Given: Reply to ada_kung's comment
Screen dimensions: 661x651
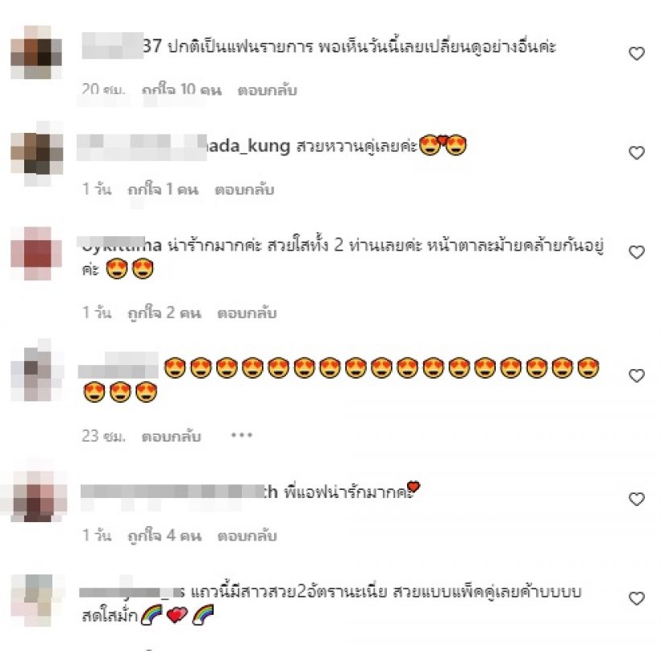Looking at the screenshot, I should [244, 189].
